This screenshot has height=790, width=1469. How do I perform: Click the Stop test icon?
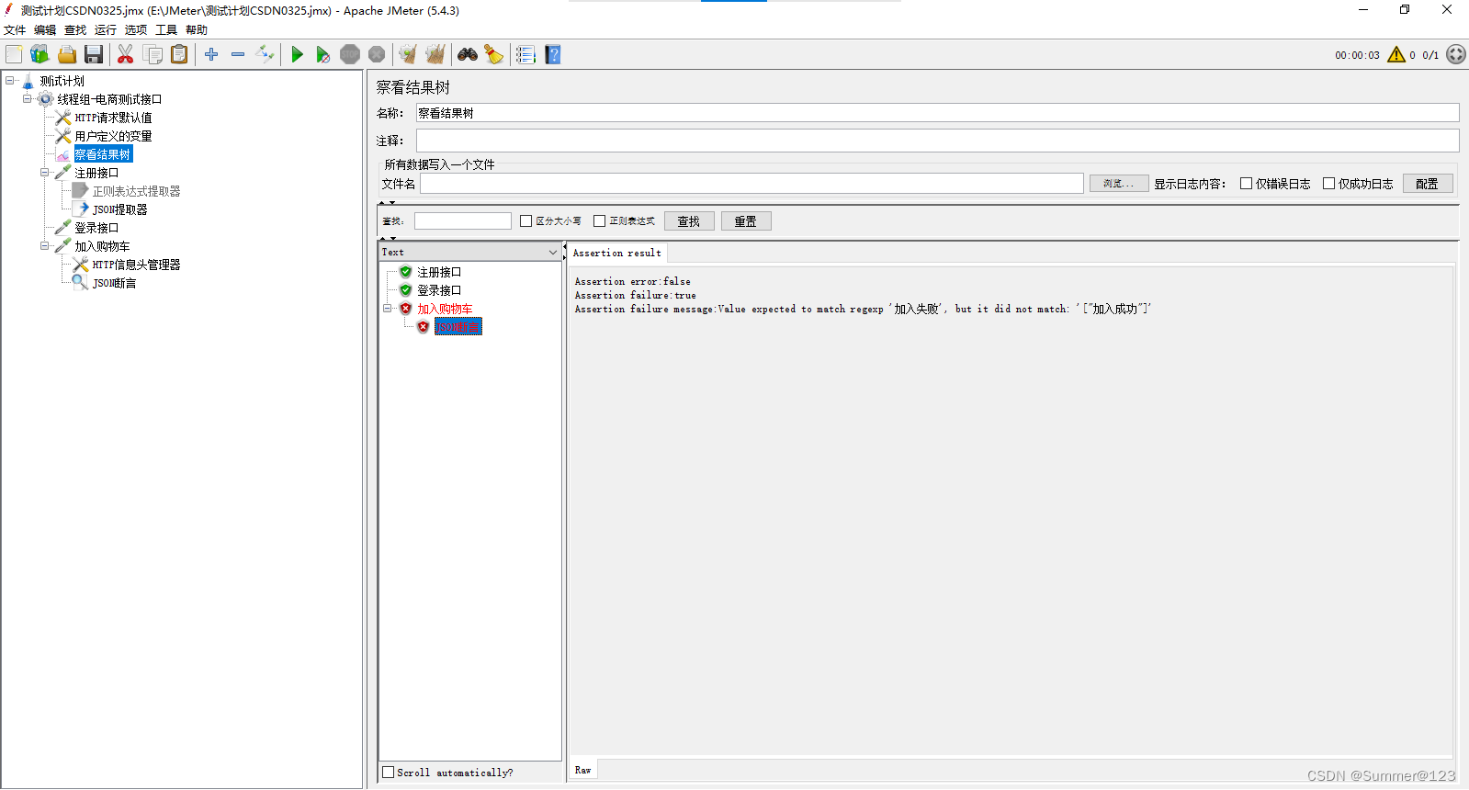[350, 55]
